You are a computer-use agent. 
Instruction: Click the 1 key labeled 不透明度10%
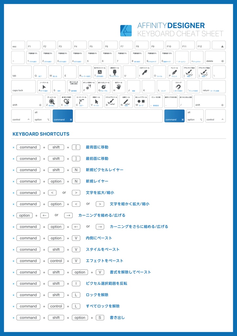coord(33,57)
